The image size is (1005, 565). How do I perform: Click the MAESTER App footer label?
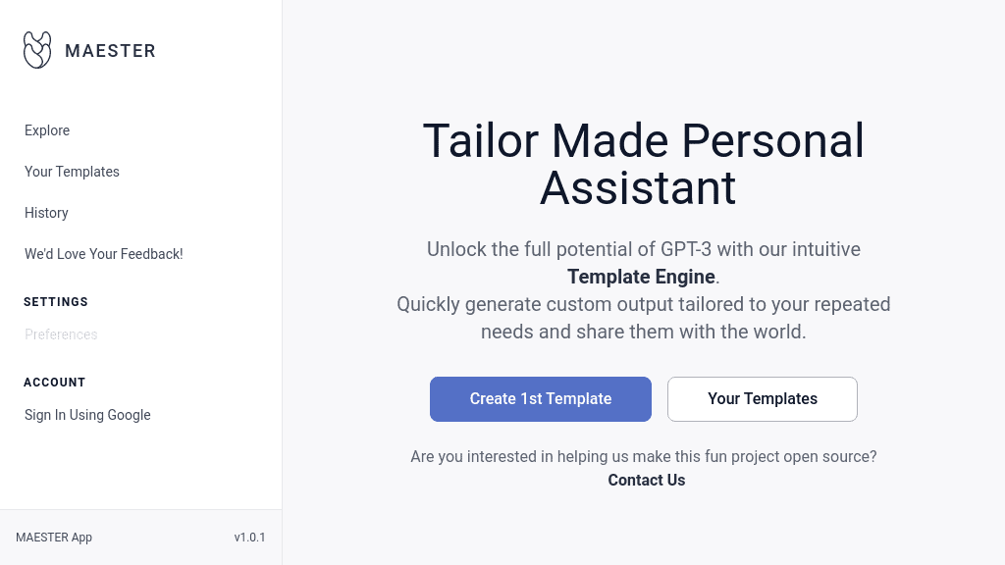tap(54, 538)
